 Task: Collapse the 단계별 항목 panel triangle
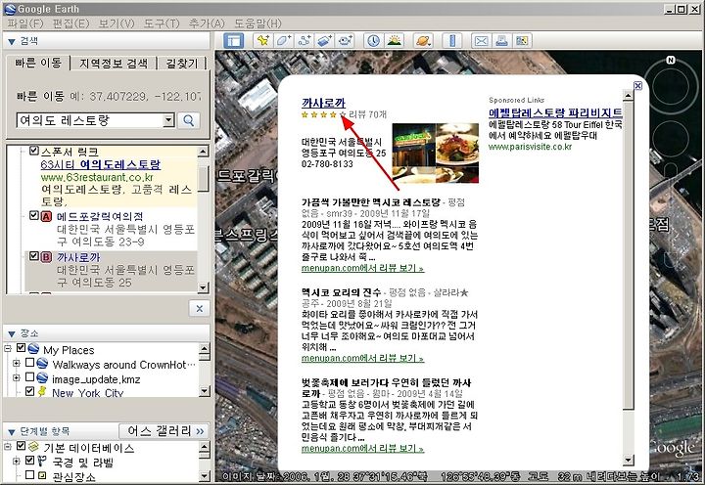12,432
